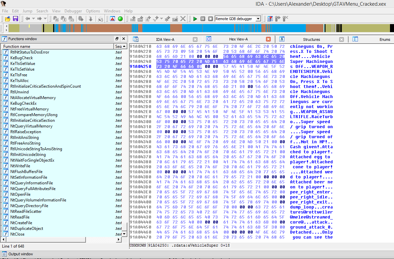Open the Windows menu

[x=112, y=11]
